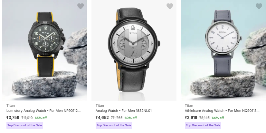This screenshot has width=266, height=133.
Task: Click the ₹4,652 price
Action: [102, 118]
